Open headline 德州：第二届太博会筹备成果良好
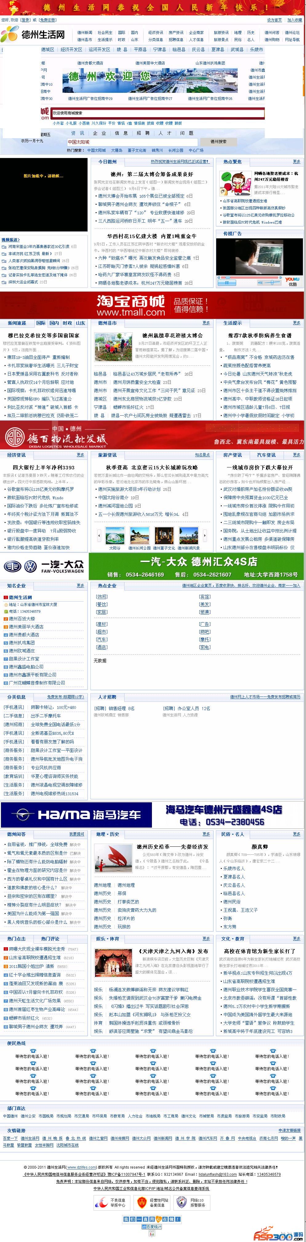The width and height of the screenshot is (306, 1242). [152, 174]
